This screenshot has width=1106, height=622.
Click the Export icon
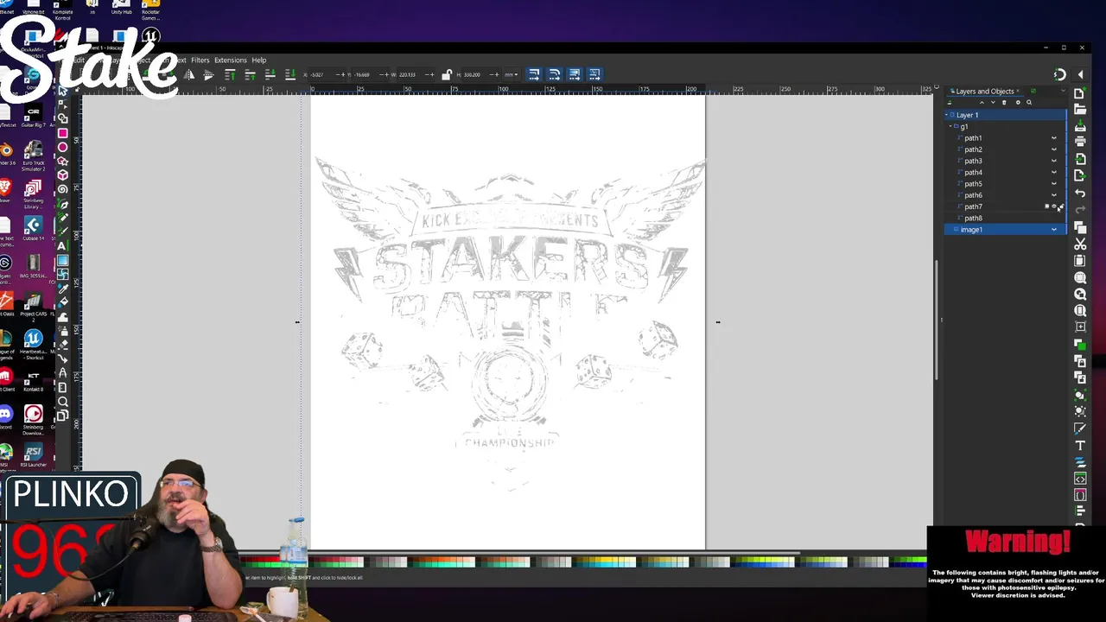coord(1079,175)
